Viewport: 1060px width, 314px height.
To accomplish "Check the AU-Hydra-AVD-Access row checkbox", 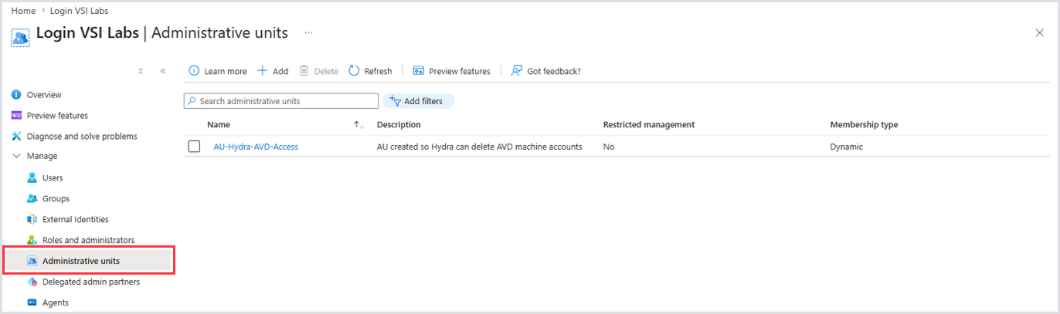I will pyautogui.click(x=194, y=147).
